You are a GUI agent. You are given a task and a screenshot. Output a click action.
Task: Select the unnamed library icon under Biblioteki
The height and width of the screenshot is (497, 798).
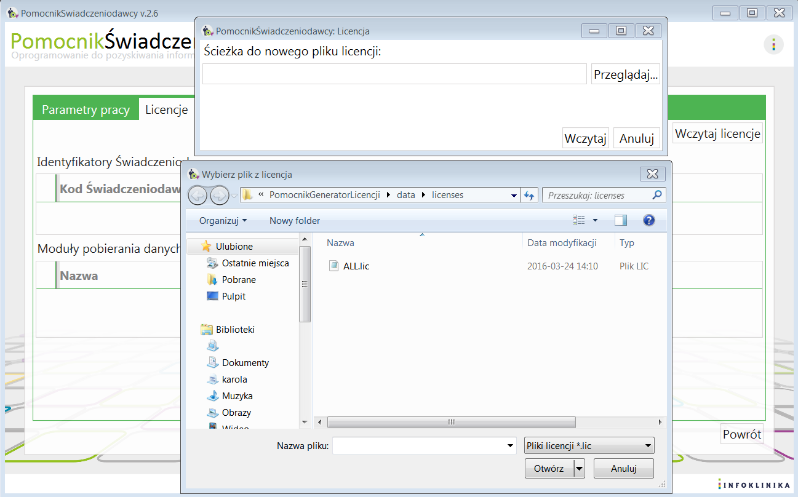212,346
